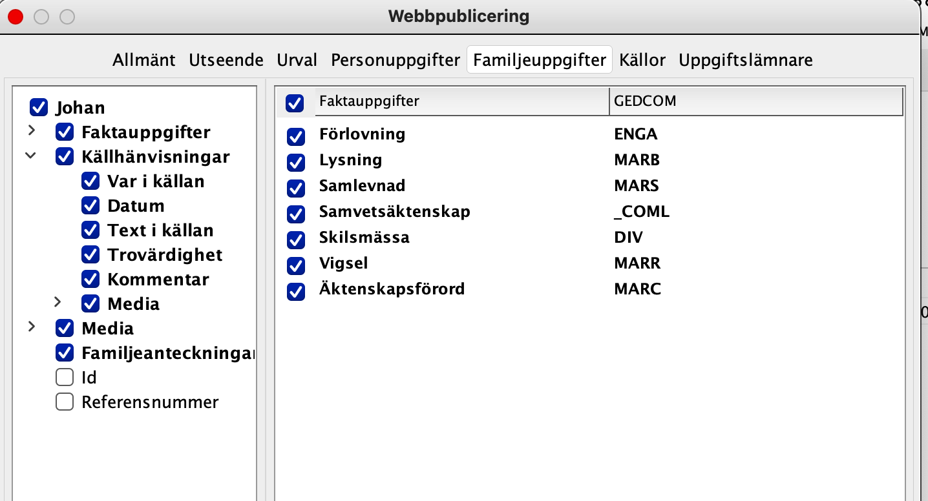Switch to the Personuppgifter tab
The height and width of the screenshot is (501, 928).
click(395, 60)
